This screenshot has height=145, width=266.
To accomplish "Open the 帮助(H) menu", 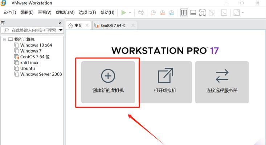I will pyautogui.click(x=107, y=12).
